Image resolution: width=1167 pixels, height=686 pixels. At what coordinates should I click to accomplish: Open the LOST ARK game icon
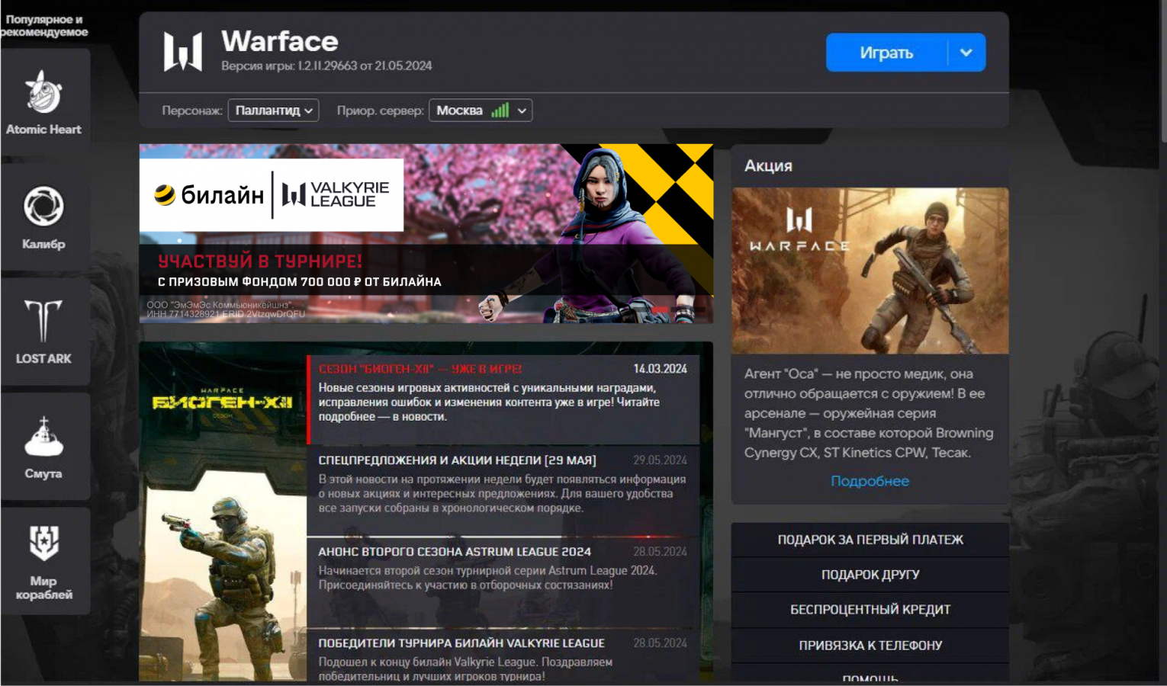point(43,331)
